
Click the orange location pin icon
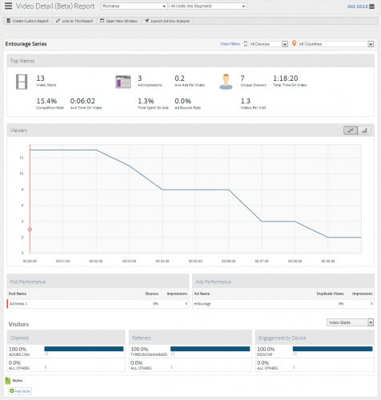click(294, 43)
